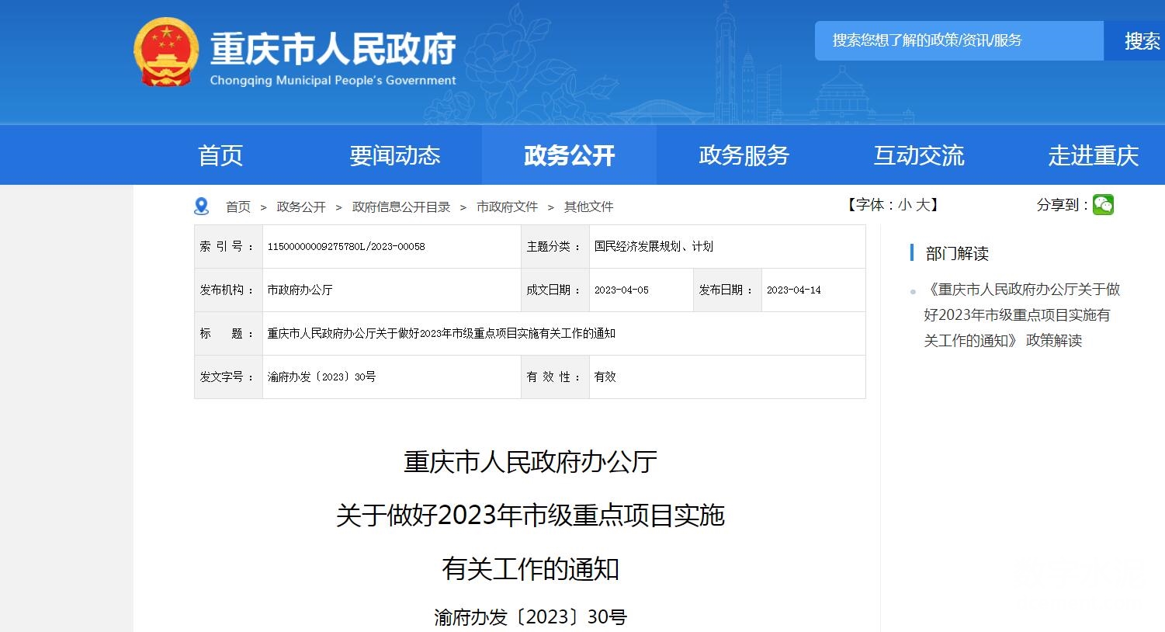Click the policy search input field

[959, 40]
